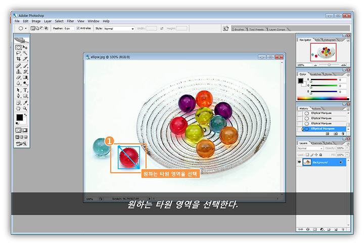Select the Elliptical Marquee tool in toolbox
Screen dimensions: 364x245
coord(18,48)
